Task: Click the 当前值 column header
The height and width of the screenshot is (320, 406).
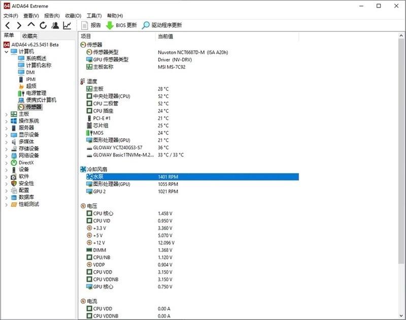Action: tap(165, 37)
